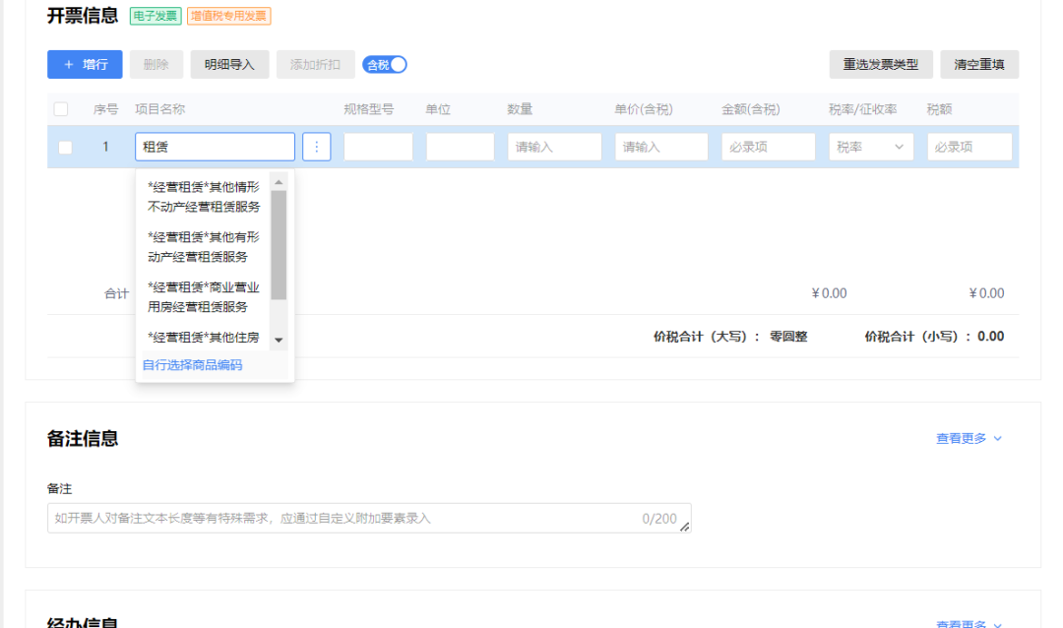The width and height of the screenshot is (1063, 628).
Task: Click the 税额 tax amount input
Action: point(969,147)
